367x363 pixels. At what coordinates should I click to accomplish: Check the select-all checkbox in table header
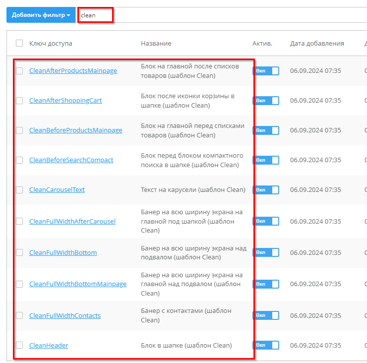19,43
